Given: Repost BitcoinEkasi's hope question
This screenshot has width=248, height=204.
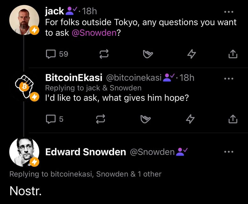Looking at the screenshot, I should click(101, 119).
